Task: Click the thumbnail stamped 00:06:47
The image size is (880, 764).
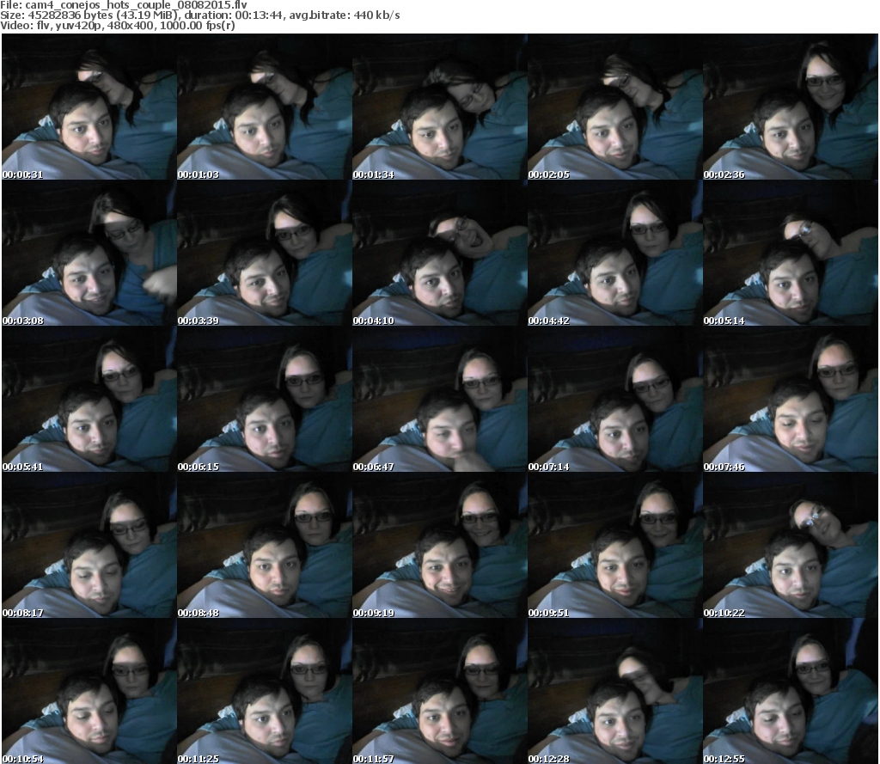Action: [439, 399]
